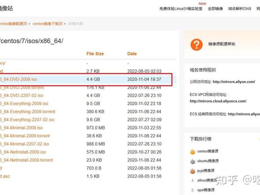Go to centos镜像下载页 breadcrumb
The width and height of the screenshot is (260, 195).
(x=47, y=24)
